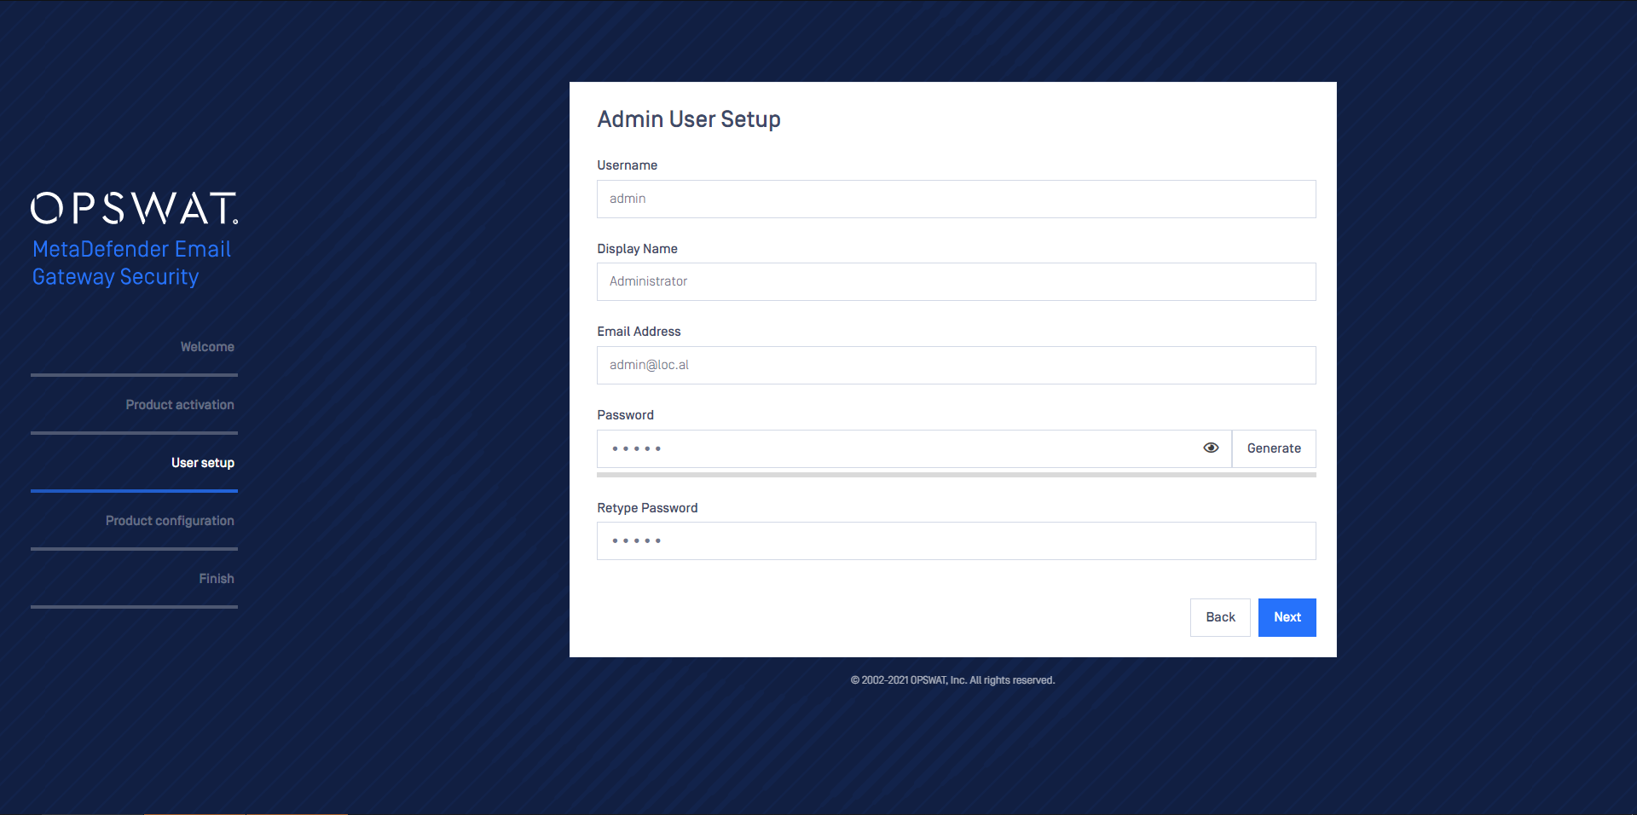Click the OPSWAT copyright notice text
The image size is (1637, 815).
coord(953,680)
